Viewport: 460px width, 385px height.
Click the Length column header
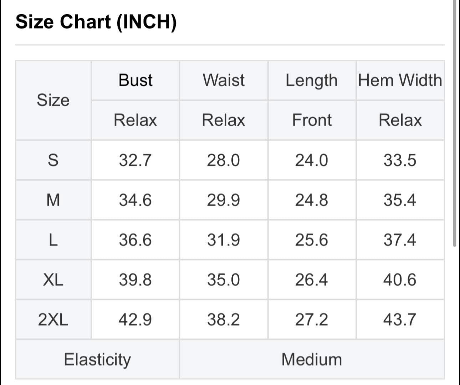click(x=312, y=80)
